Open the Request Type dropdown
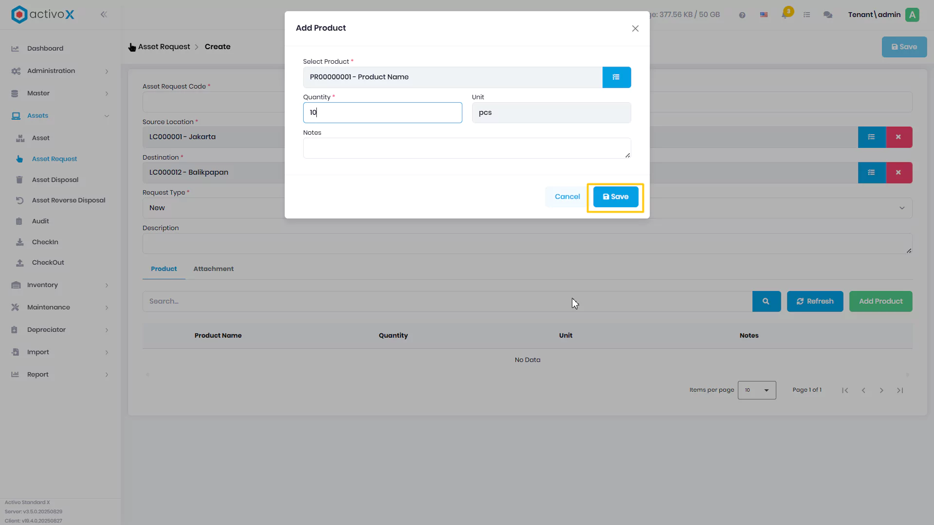 [528, 208]
